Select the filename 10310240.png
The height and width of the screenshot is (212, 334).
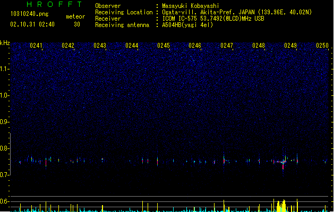click(x=29, y=14)
